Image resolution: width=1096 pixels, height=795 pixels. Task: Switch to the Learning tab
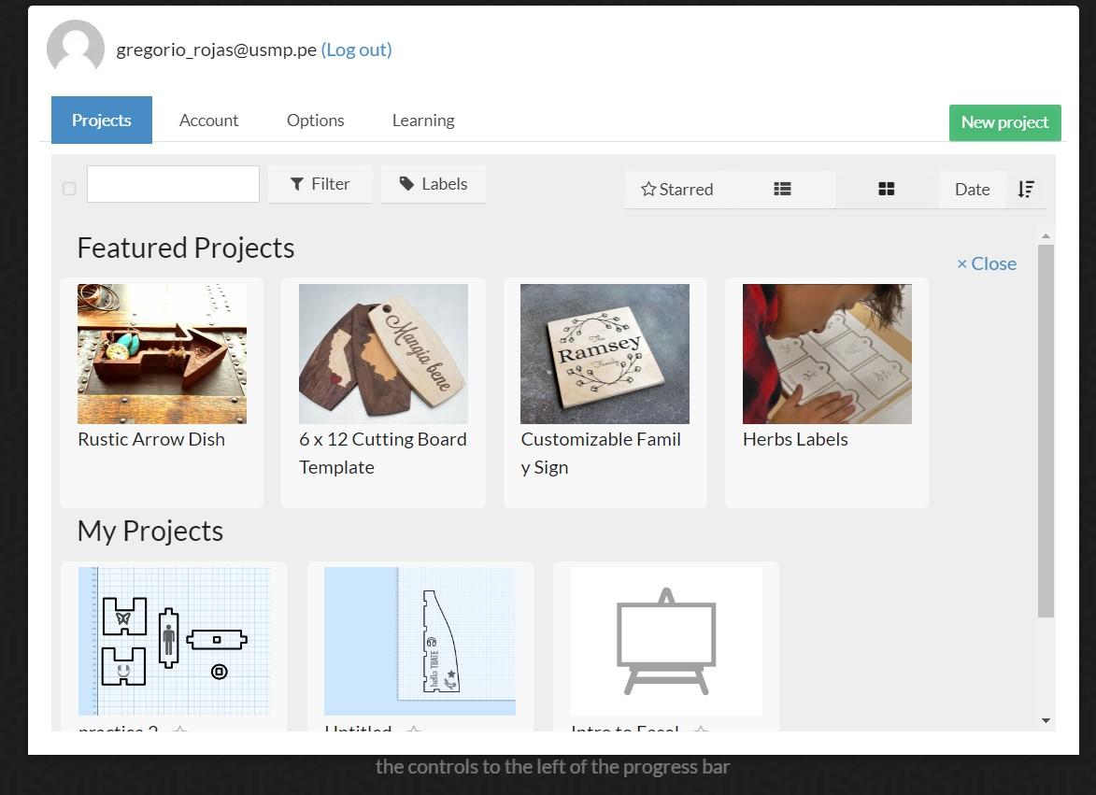tap(423, 121)
